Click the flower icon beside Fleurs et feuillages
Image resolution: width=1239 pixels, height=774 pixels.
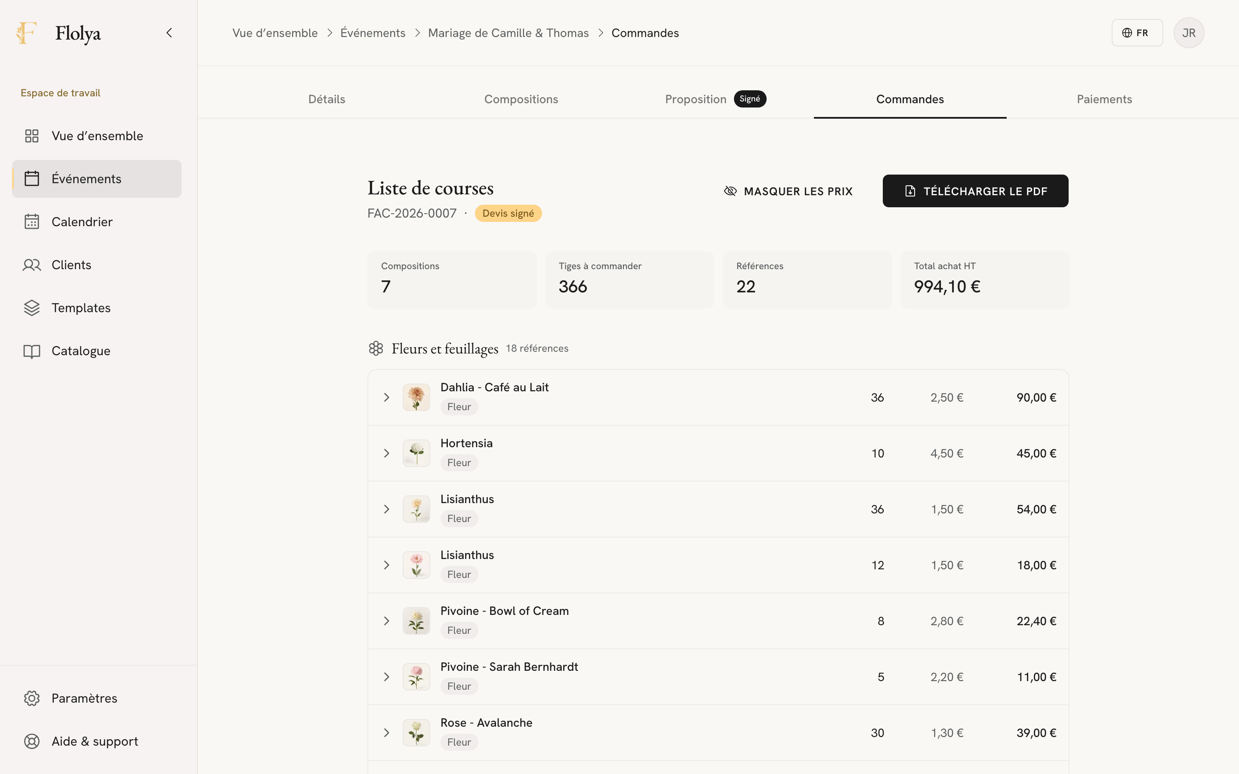(376, 349)
